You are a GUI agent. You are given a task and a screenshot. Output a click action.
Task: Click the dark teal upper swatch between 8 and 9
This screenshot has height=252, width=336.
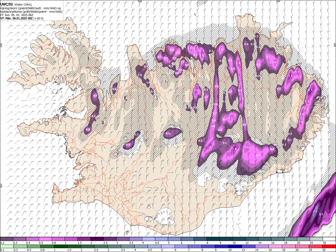click(213, 239)
